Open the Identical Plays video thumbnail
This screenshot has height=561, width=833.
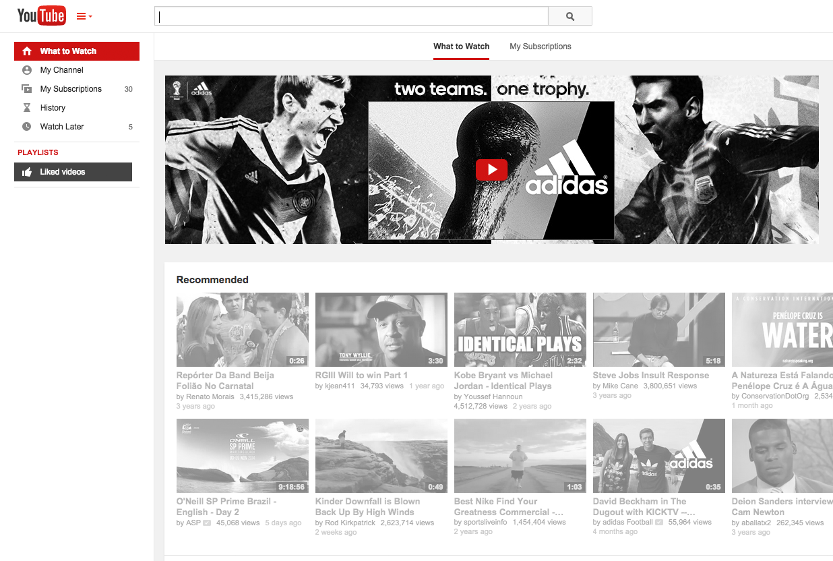tap(520, 330)
